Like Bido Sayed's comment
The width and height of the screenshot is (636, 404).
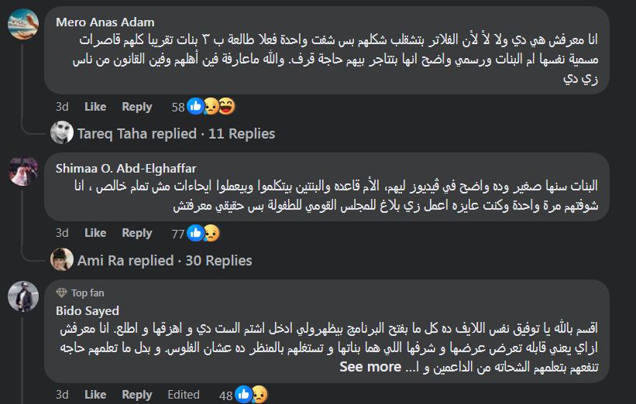coord(95,394)
